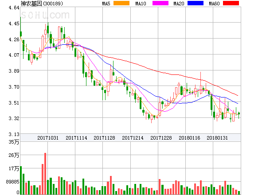Click the 20171228 date marker

point(161,138)
